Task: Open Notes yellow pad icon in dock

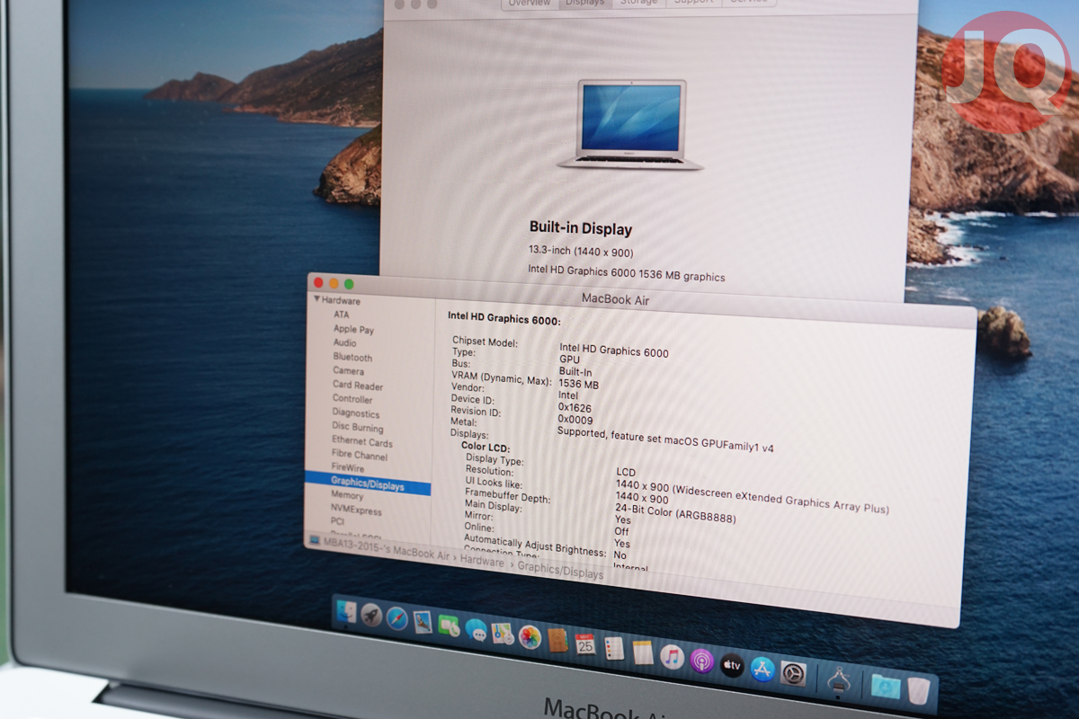Action: coord(643,652)
